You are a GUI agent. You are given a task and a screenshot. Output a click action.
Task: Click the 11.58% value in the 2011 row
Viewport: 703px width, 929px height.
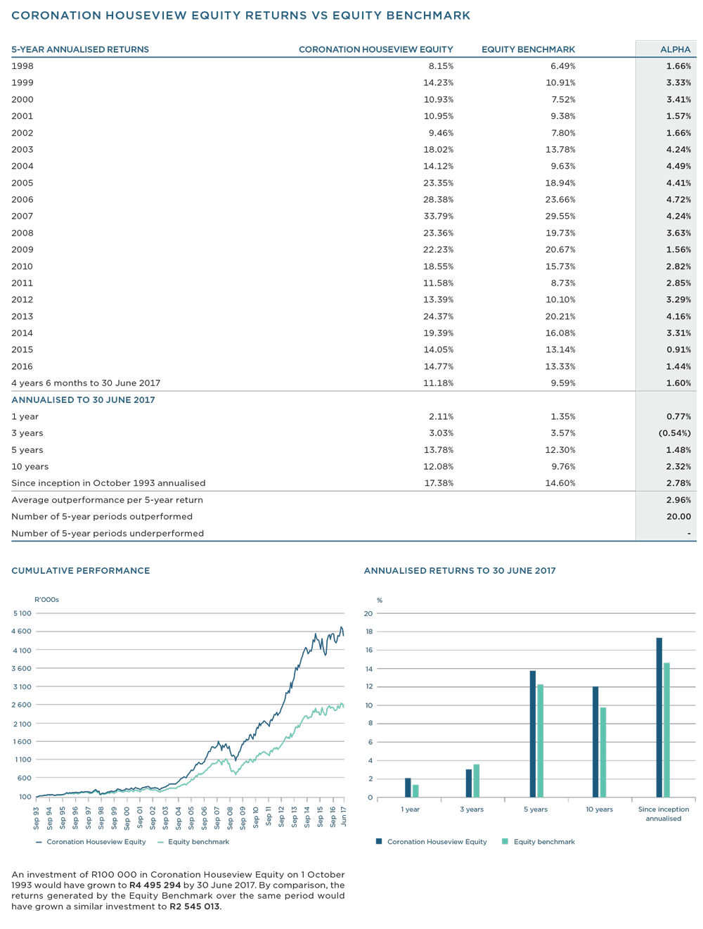[x=438, y=283]
